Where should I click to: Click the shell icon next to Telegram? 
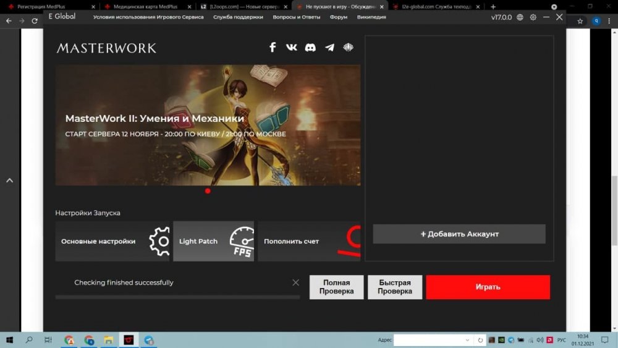tap(349, 48)
